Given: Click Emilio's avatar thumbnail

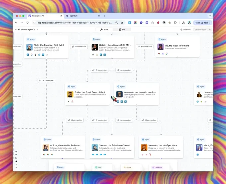Looking at the screenshot, I should coord(70,94).
